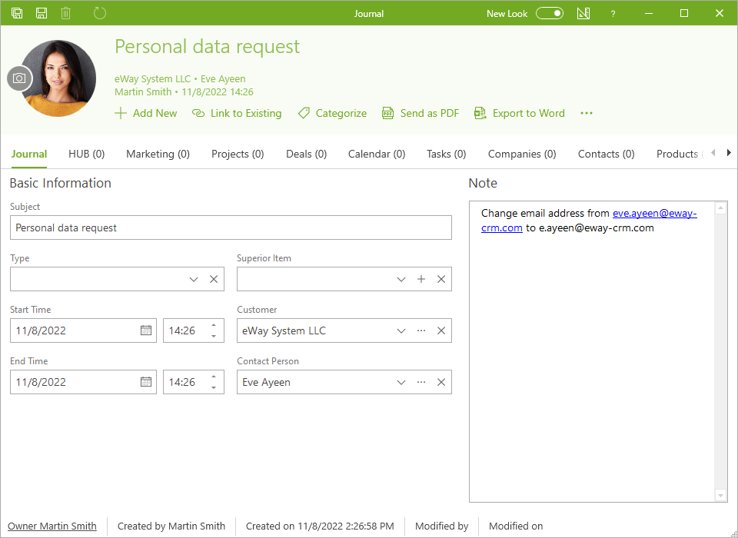738x538 pixels.
Task: Clear the Type field
Action: coord(214,279)
